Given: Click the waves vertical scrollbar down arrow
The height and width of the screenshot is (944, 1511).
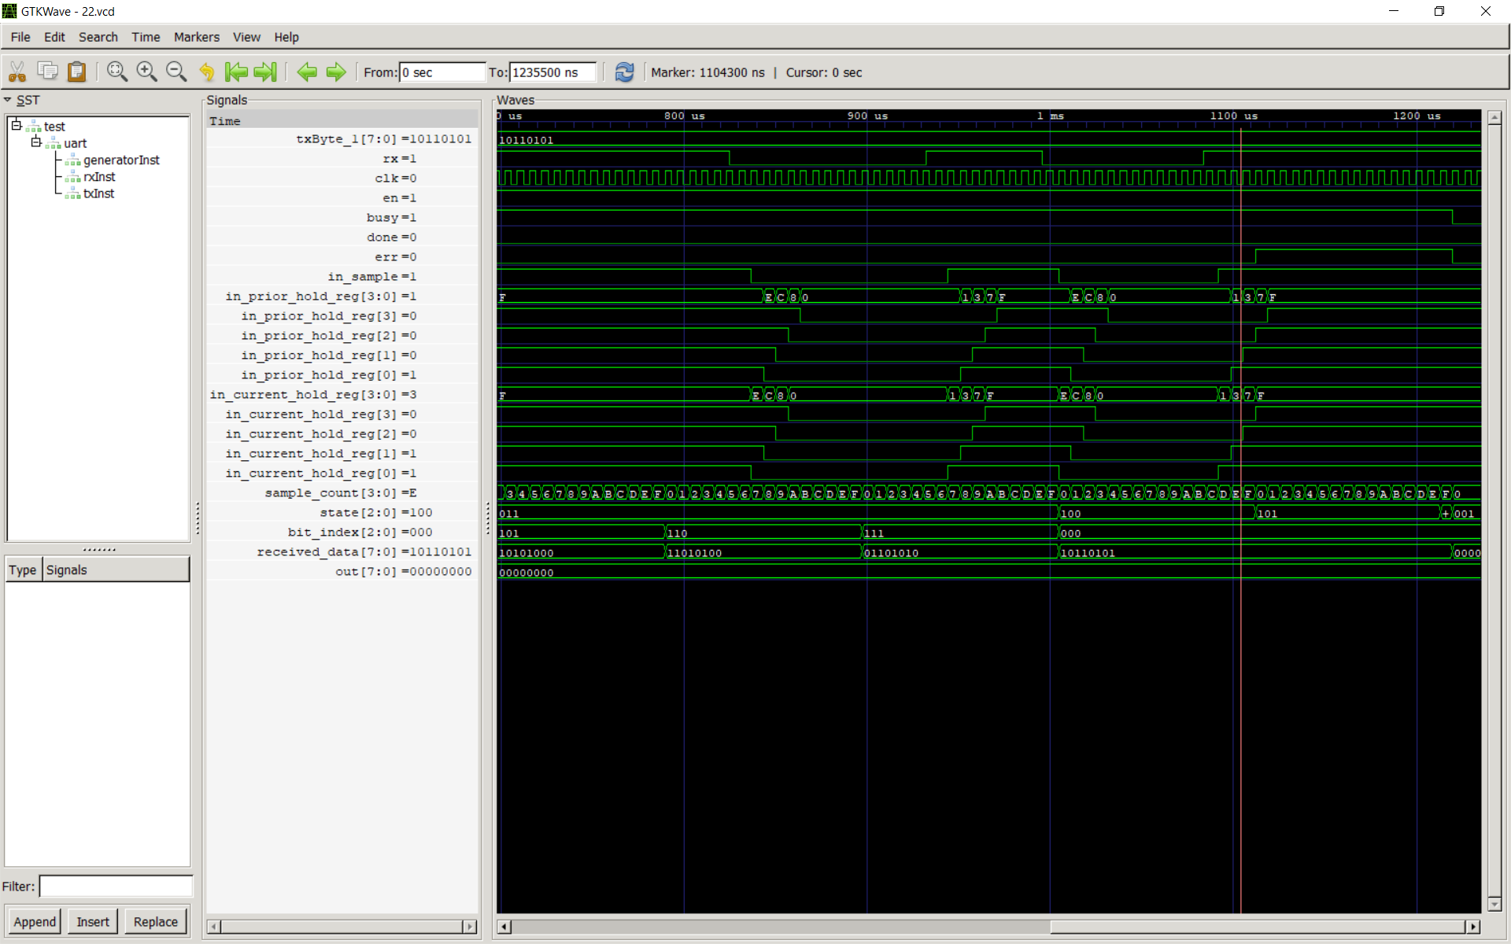Looking at the screenshot, I should click(x=1494, y=905).
